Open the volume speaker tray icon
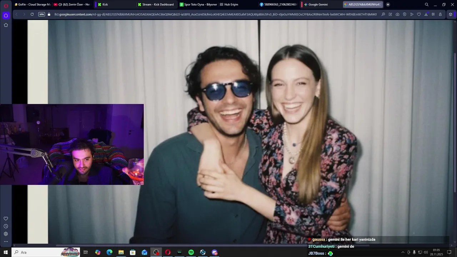The height and width of the screenshot is (257, 457). [426, 252]
